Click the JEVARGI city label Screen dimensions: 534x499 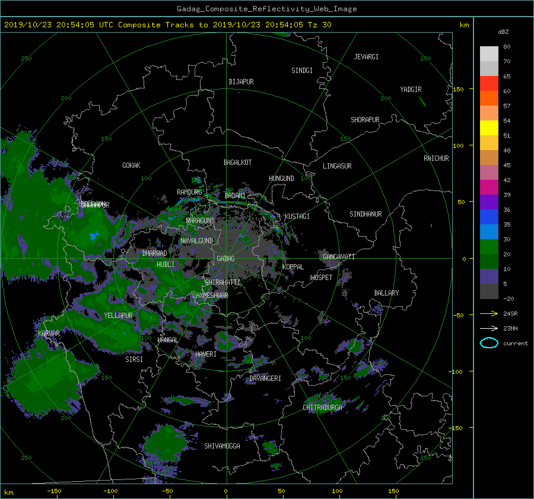tap(365, 56)
